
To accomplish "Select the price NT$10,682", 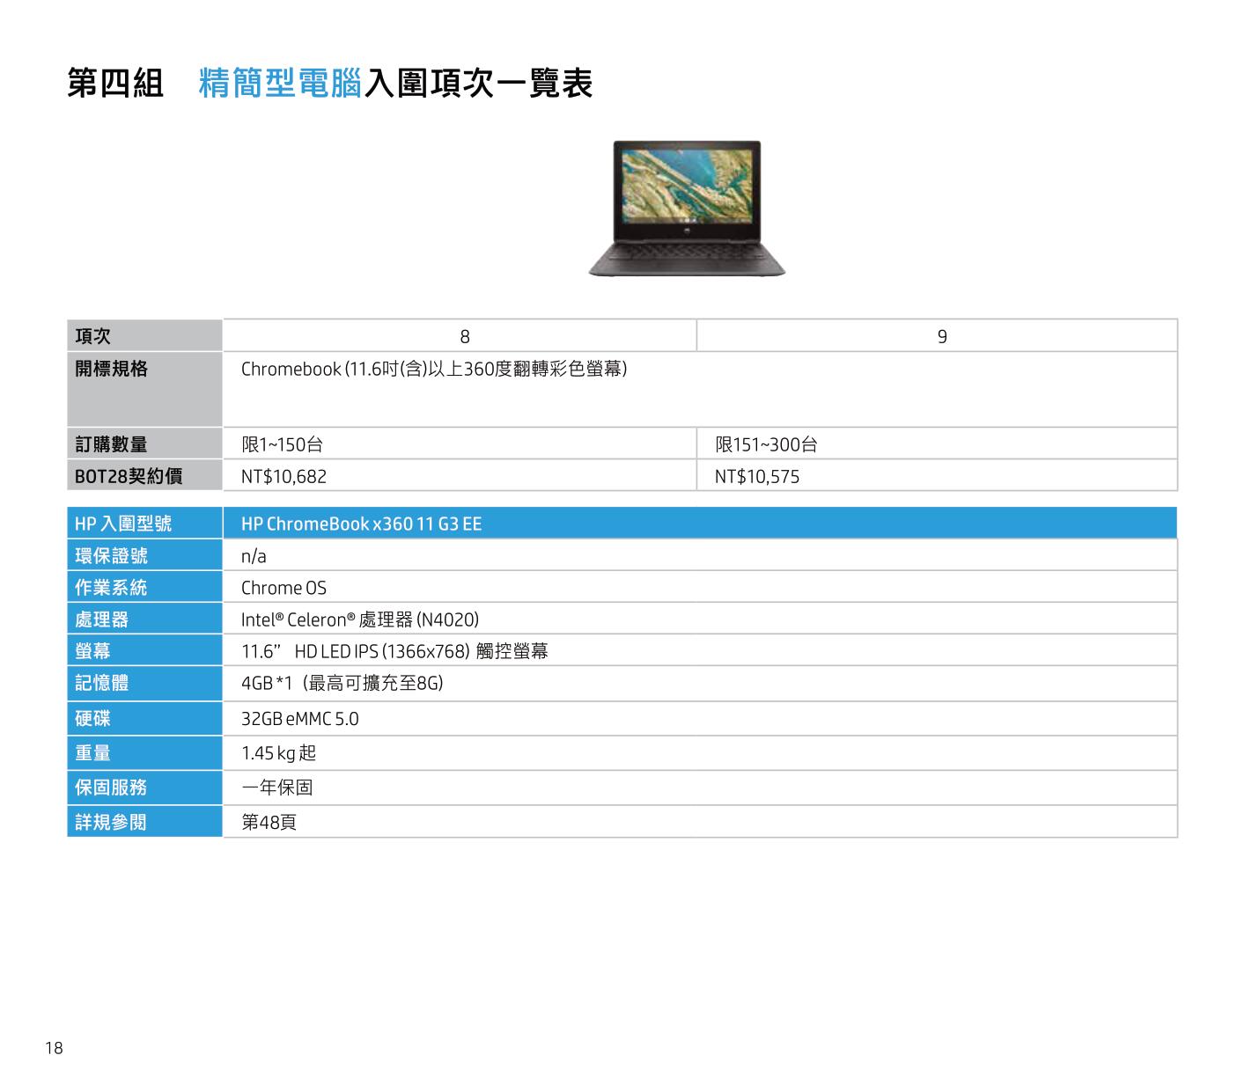I will pyautogui.click(x=283, y=477).
